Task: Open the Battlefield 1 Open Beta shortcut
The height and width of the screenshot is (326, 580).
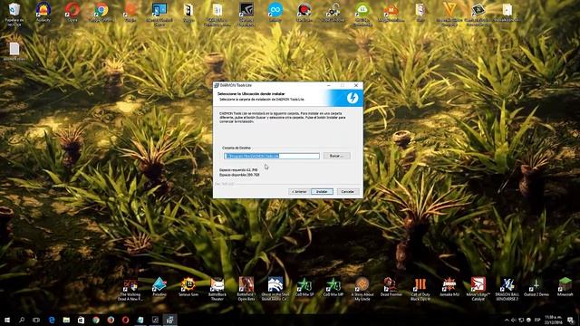Action: point(246,289)
